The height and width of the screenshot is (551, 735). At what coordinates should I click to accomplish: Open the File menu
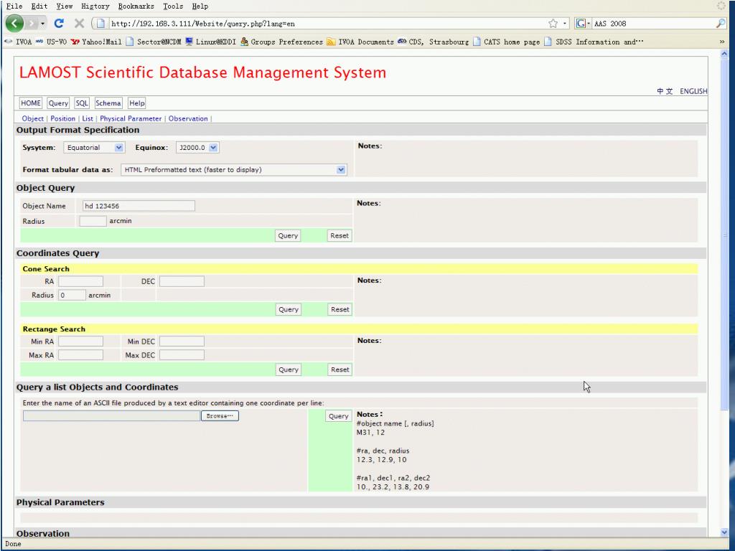[x=14, y=6]
